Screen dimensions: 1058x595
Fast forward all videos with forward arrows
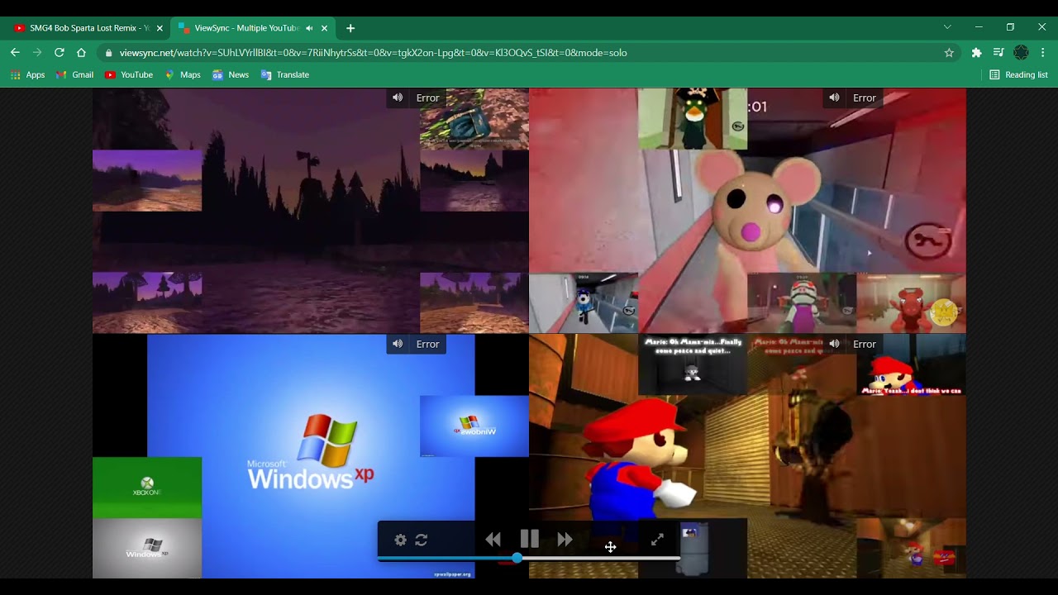565,540
